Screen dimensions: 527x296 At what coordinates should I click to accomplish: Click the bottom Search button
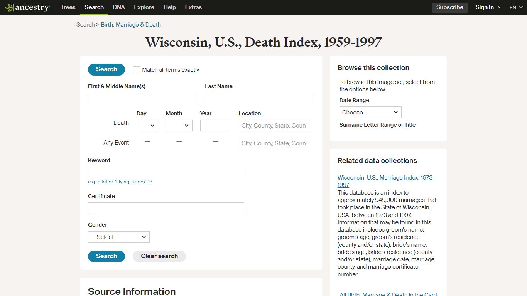[x=106, y=256]
